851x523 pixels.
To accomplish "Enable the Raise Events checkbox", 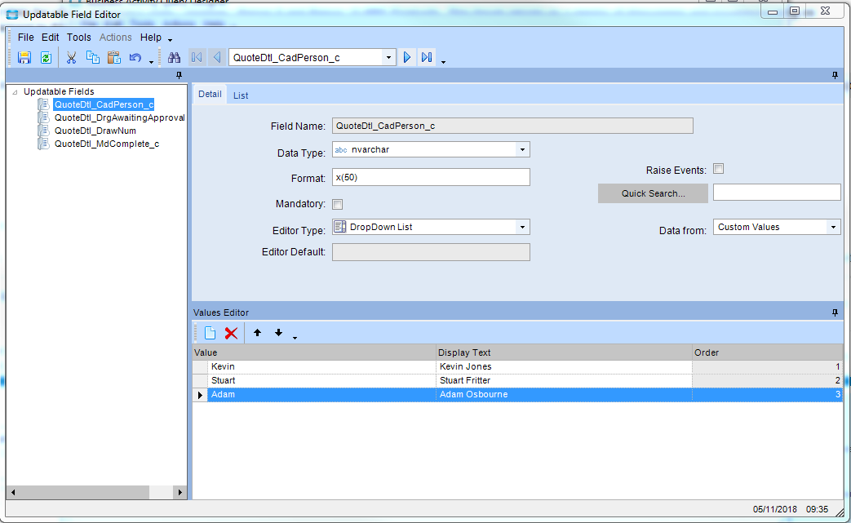I will (719, 170).
